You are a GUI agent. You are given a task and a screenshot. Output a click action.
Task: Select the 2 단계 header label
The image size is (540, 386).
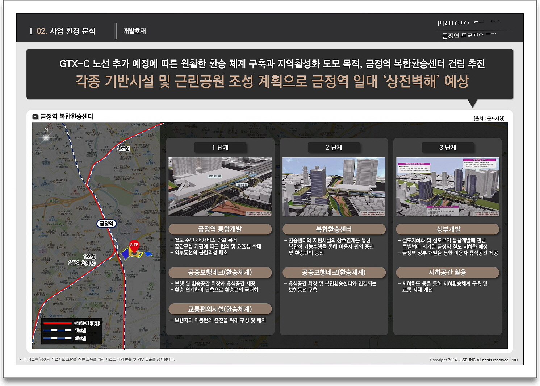point(334,148)
